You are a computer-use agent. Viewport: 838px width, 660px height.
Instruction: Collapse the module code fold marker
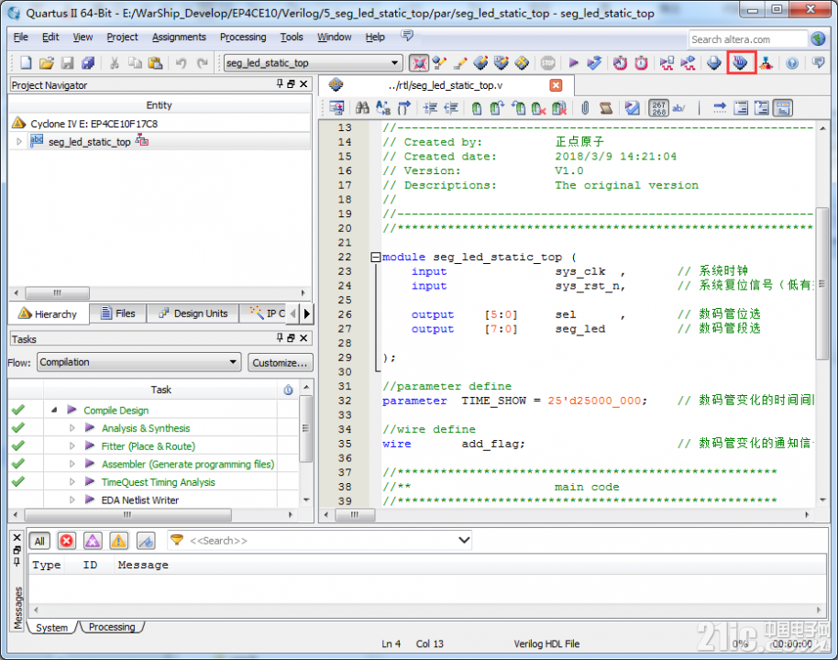pyautogui.click(x=376, y=257)
